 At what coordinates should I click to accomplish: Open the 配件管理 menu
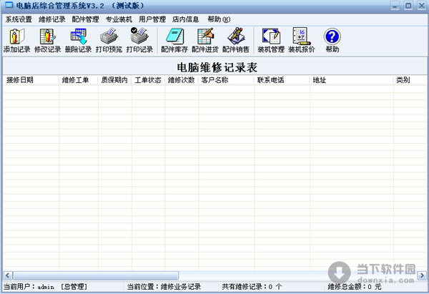coord(85,19)
